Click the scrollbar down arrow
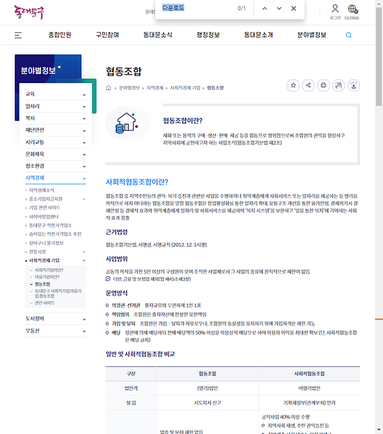This screenshot has height=434, width=383. 379,431
